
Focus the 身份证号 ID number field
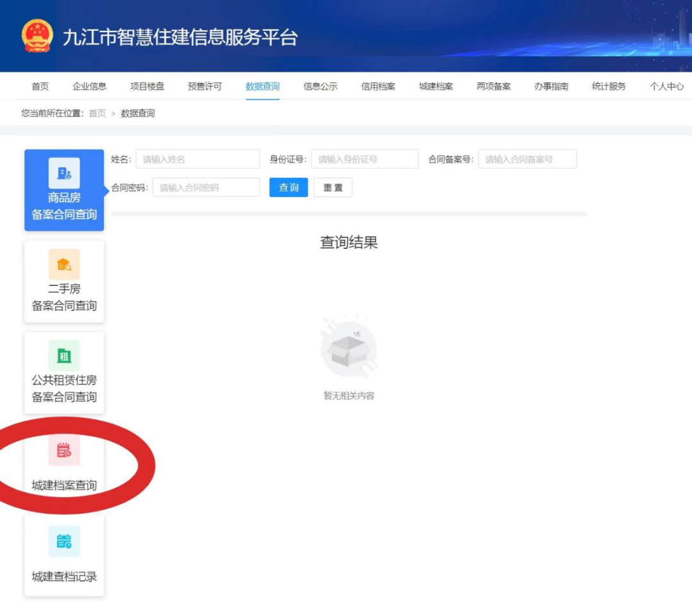(365, 159)
